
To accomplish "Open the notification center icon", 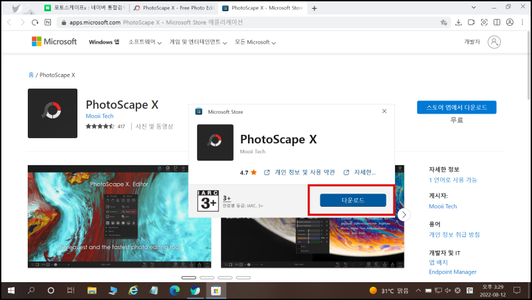I will 517,291.
